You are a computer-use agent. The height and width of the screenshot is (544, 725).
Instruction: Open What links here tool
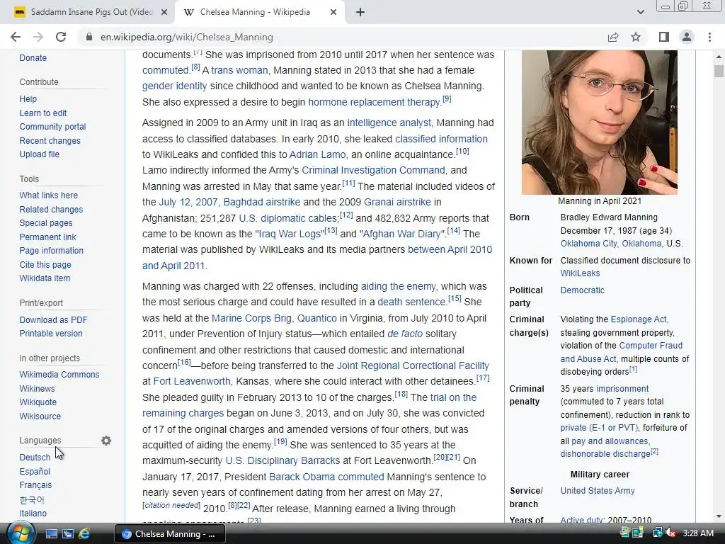coord(49,195)
